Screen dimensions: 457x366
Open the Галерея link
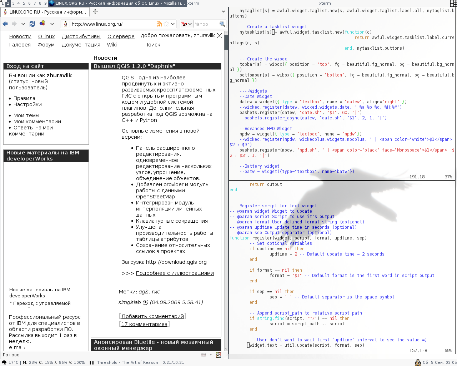pyautogui.click(x=20, y=45)
